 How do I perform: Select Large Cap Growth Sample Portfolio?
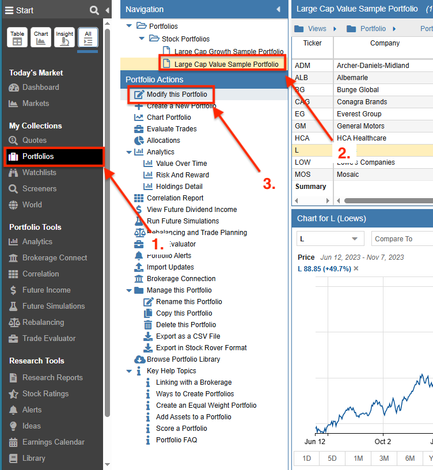[x=229, y=52]
